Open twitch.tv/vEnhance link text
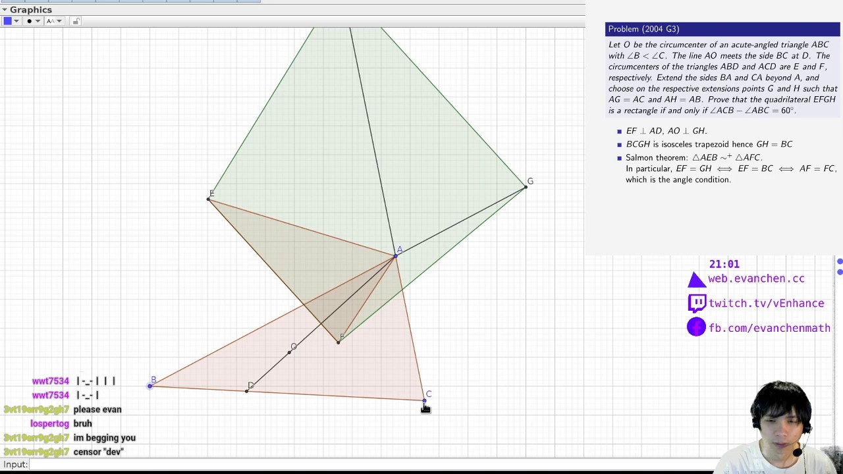843x474 pixels. (x=766, y=303)
